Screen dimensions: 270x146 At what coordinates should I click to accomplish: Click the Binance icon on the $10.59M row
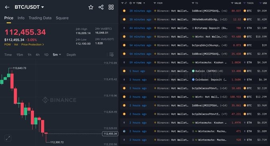click(155, 36)
